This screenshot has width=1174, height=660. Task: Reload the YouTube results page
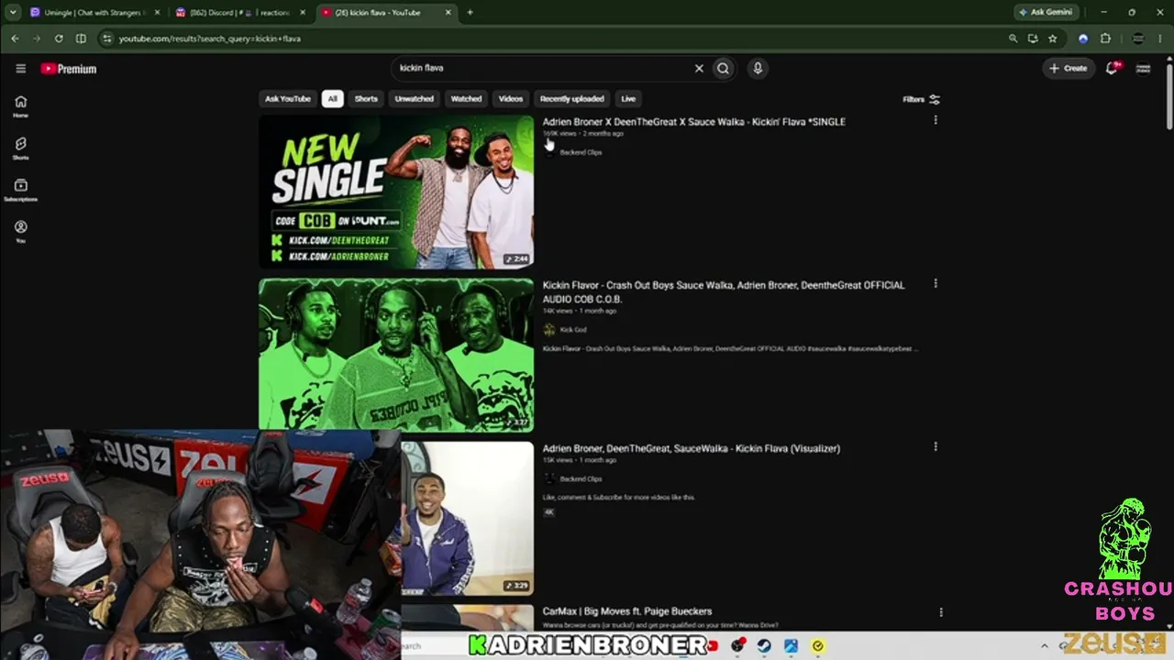(x=59, y=38)
